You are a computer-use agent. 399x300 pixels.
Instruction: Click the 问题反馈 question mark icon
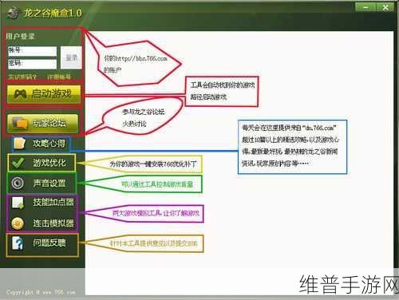18,243
